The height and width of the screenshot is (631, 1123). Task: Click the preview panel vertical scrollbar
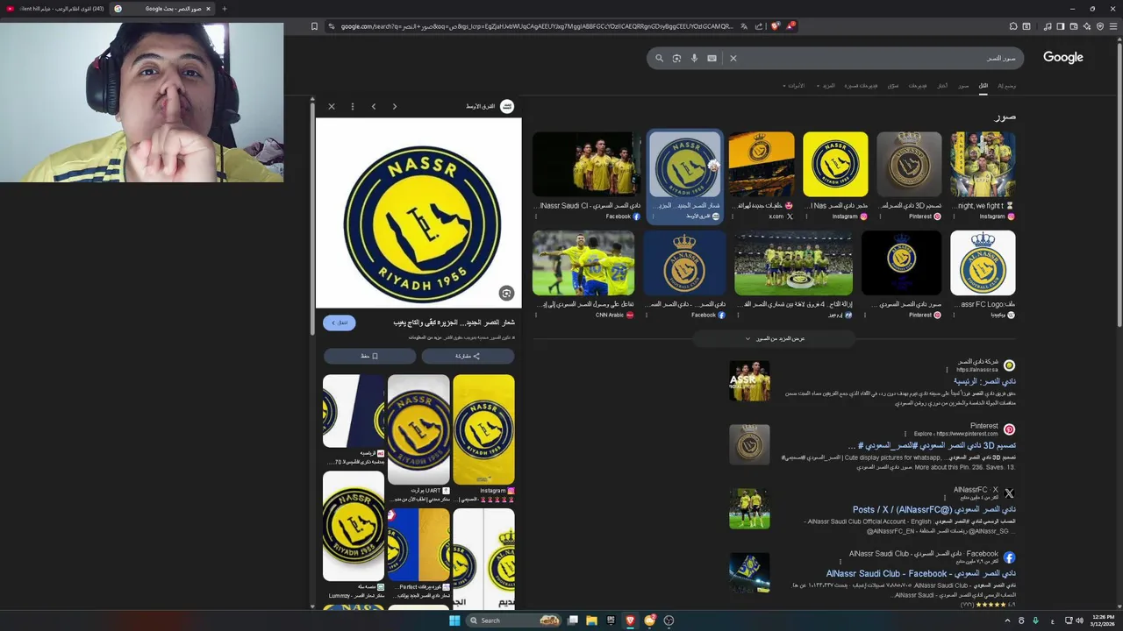(x=312, y=219)
